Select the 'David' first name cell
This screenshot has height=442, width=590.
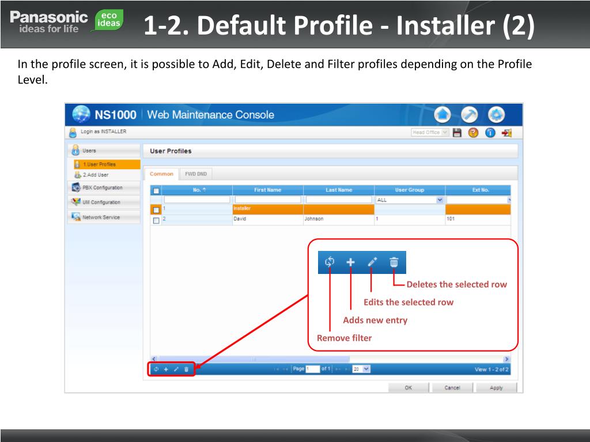coord(267,219)
